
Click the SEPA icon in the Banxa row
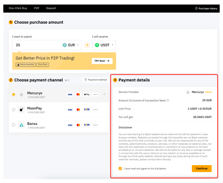[x=87, y=125]
